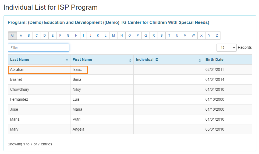Open the Maria Putri record
This screenshot has height=154, width=259.
click(x=130, y=119)
